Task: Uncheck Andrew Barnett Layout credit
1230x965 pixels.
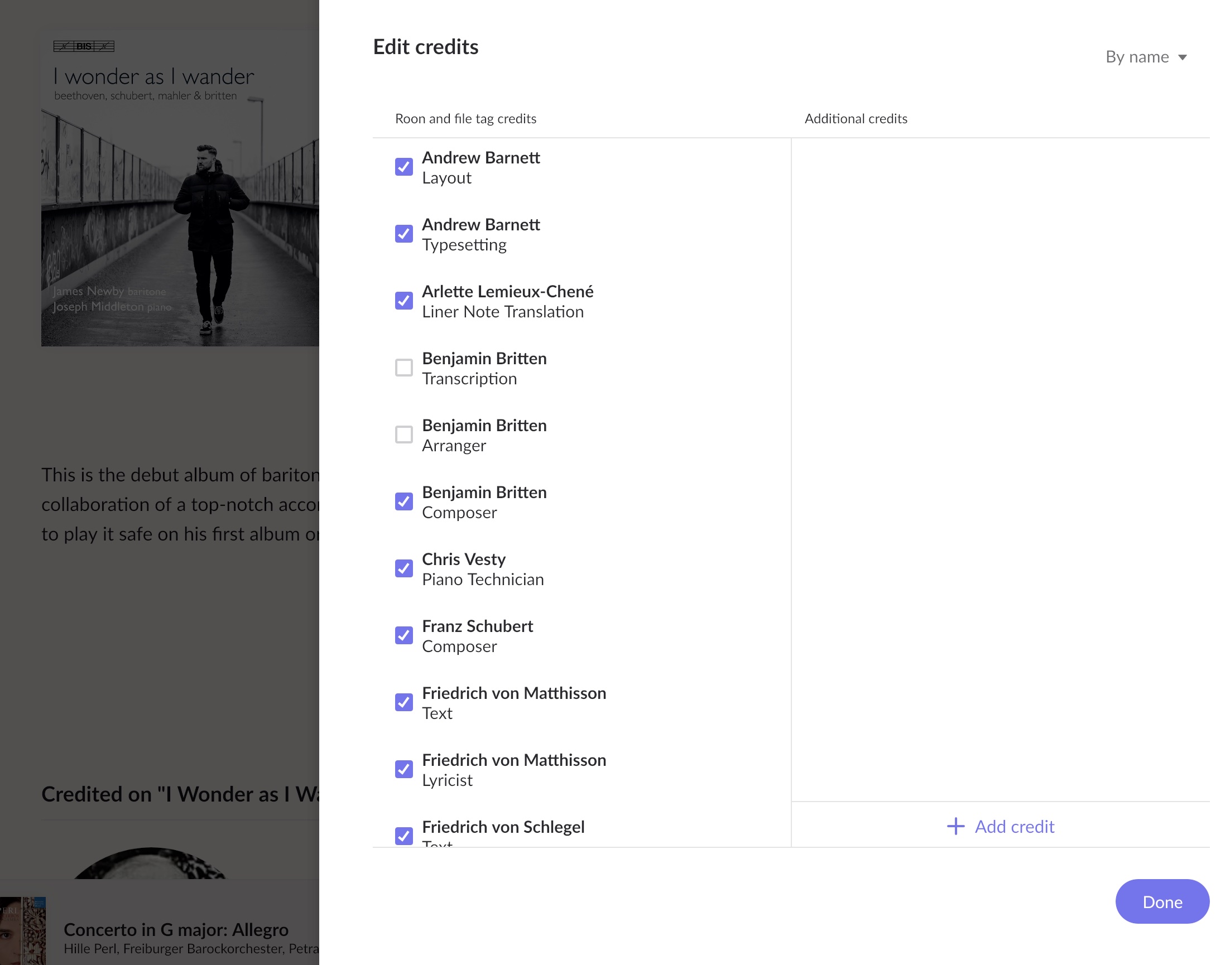Action: coord(403,167)
